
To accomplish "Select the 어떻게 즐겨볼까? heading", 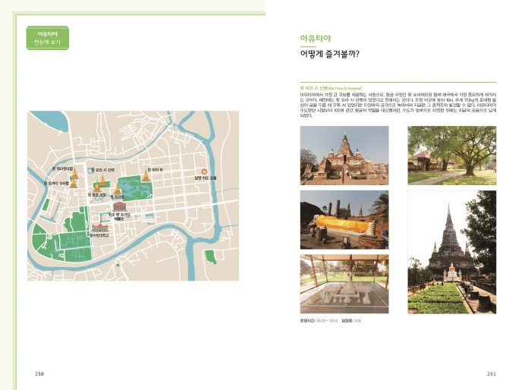I will tap(329, 54).
